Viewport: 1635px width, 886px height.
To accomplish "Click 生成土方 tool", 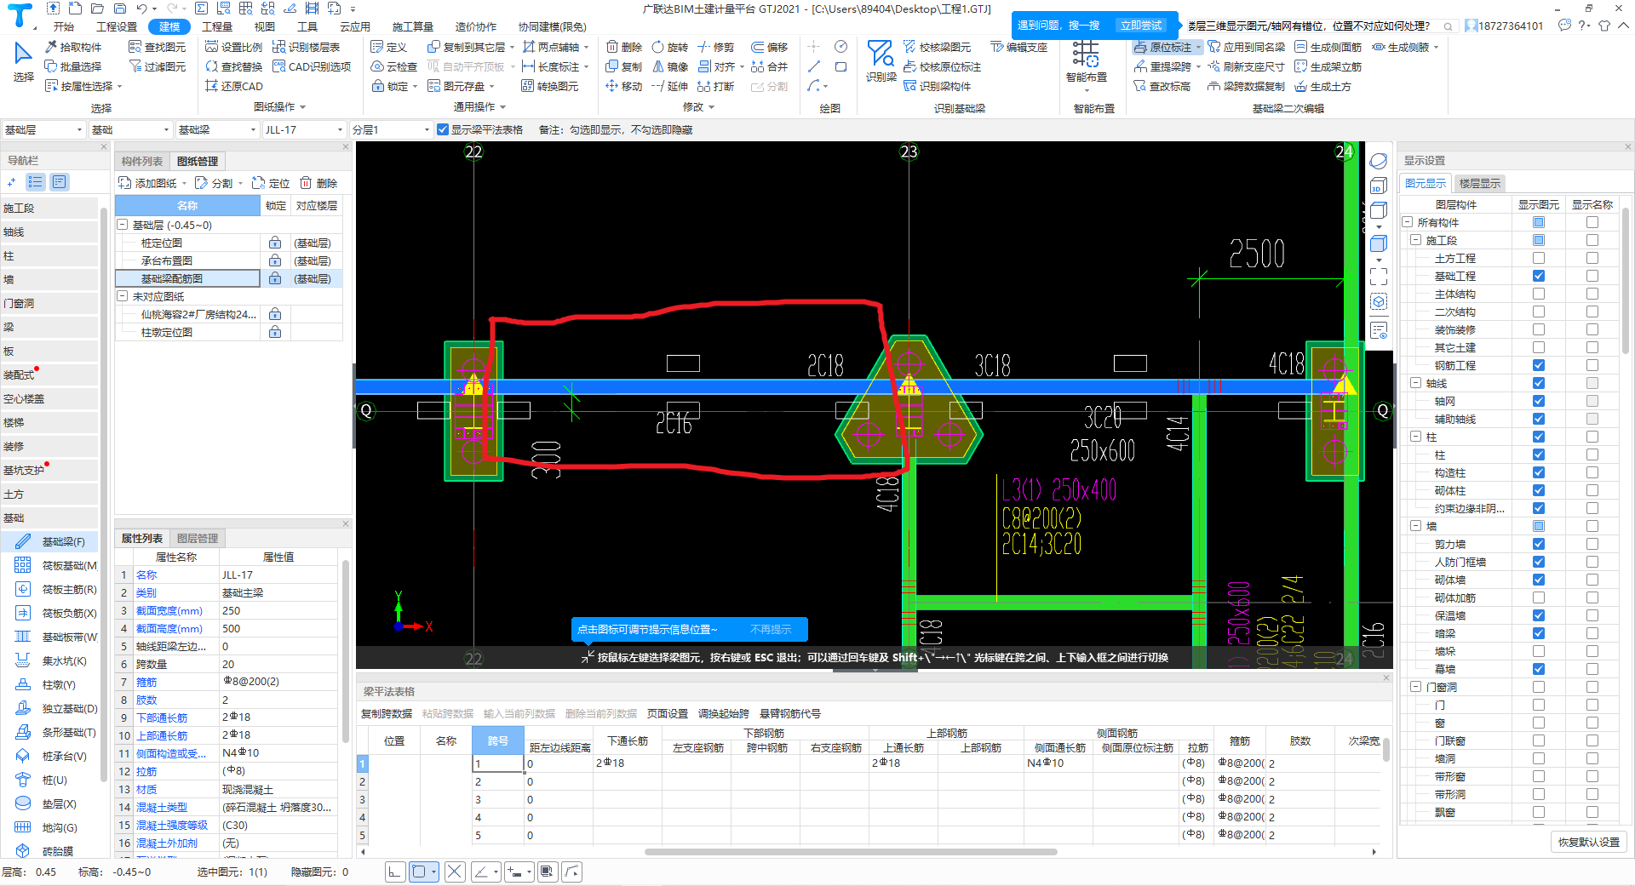I will tap(1322, 86).
